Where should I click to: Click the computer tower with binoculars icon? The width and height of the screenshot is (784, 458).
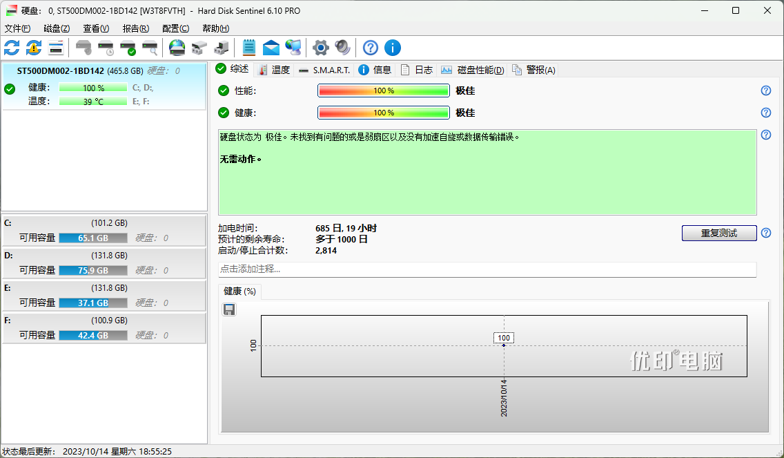[221, 48]
